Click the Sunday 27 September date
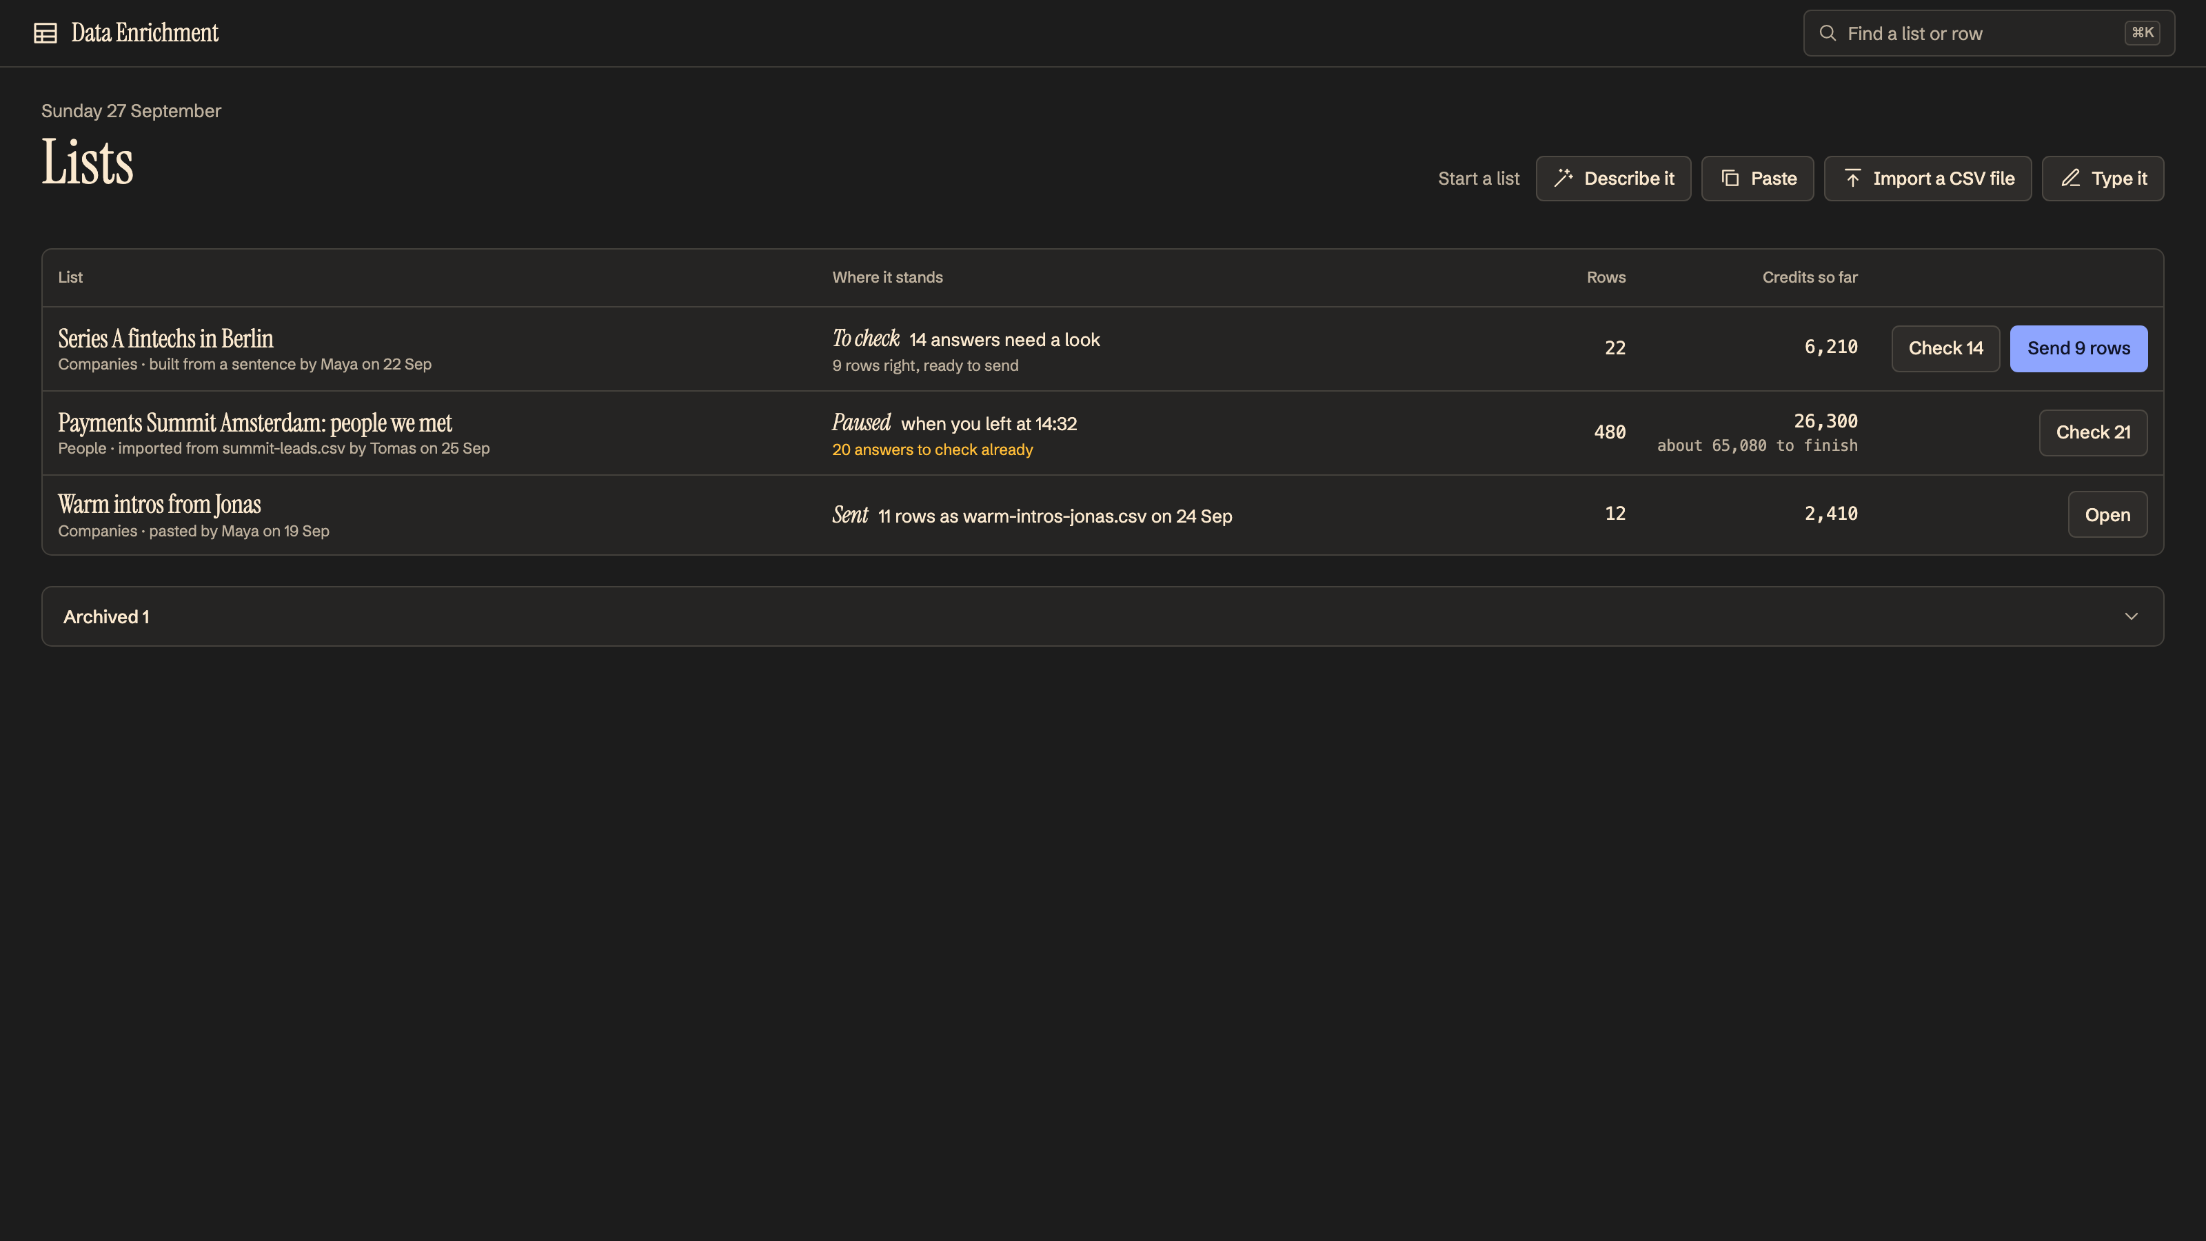 [131, 111]
